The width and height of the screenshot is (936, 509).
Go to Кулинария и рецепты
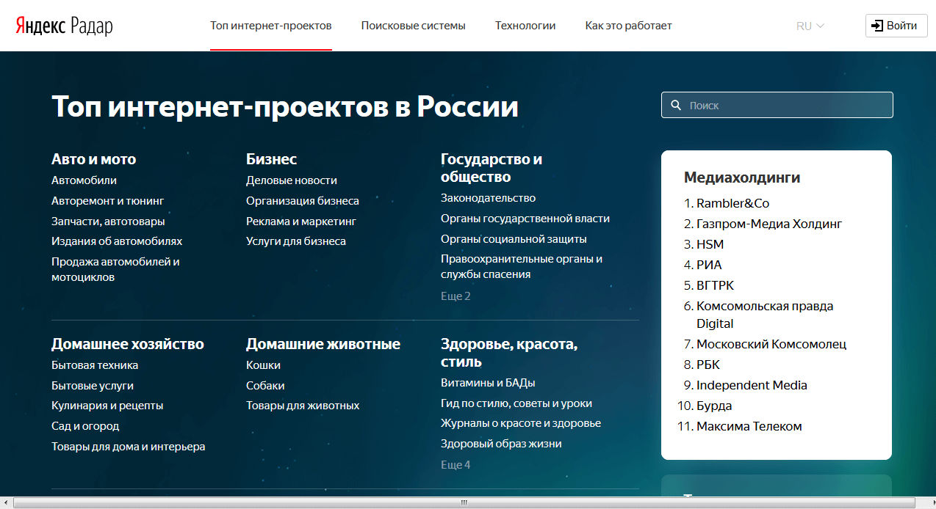tap(107, 406)
